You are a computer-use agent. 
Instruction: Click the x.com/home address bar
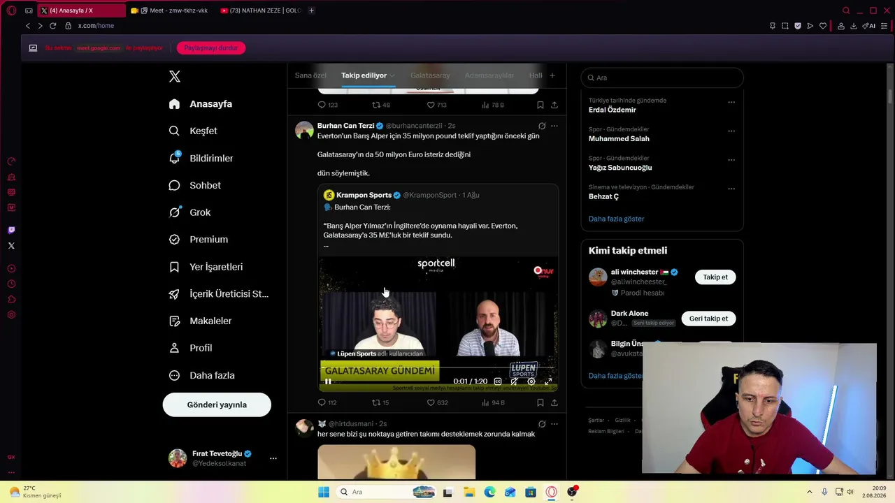[x=96, y=26]
